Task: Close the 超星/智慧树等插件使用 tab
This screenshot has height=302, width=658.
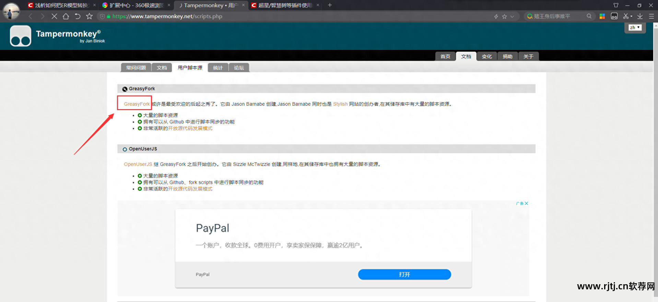Action: click(318, 5)
